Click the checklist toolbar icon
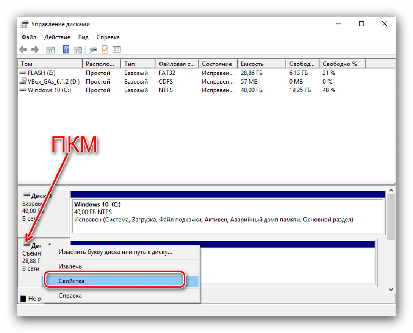The image size is (413, 333). point(117,50)
